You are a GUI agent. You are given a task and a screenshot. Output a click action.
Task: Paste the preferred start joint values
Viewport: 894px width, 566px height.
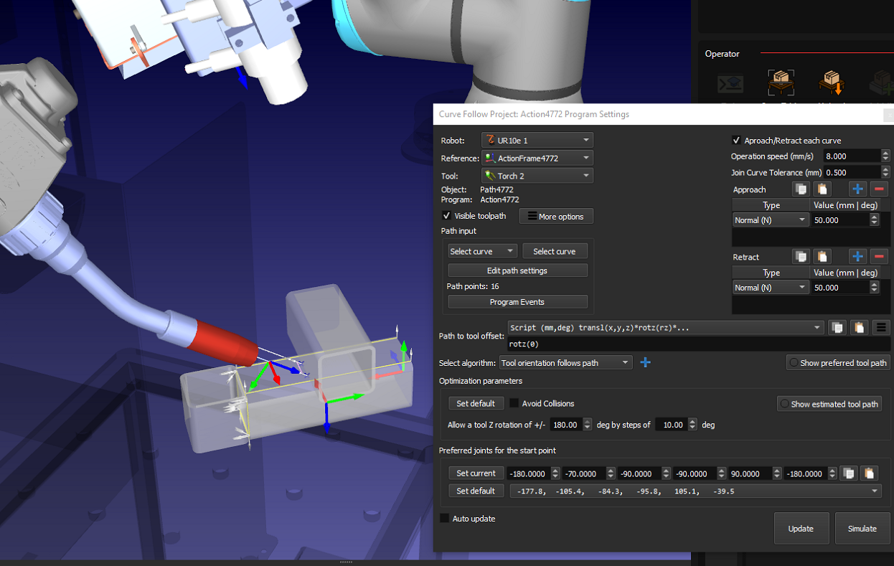[x=869, y=473]
